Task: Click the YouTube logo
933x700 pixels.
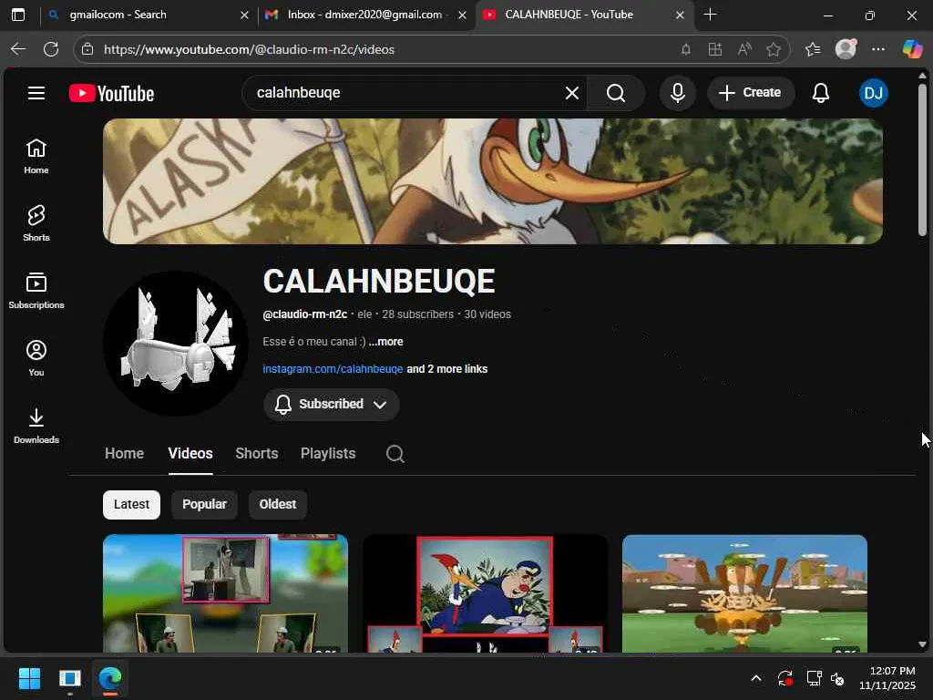Action: pos(111,94)
